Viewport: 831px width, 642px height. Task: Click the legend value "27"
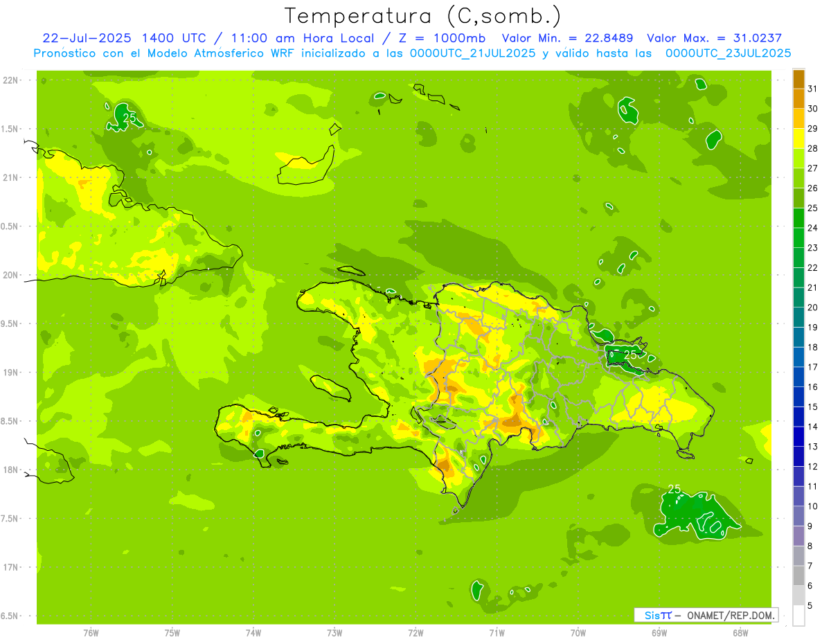tap(813, 168)
